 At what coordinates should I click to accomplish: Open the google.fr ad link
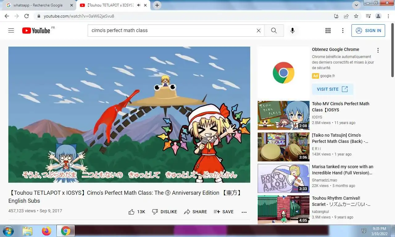(x=327, y=76)
